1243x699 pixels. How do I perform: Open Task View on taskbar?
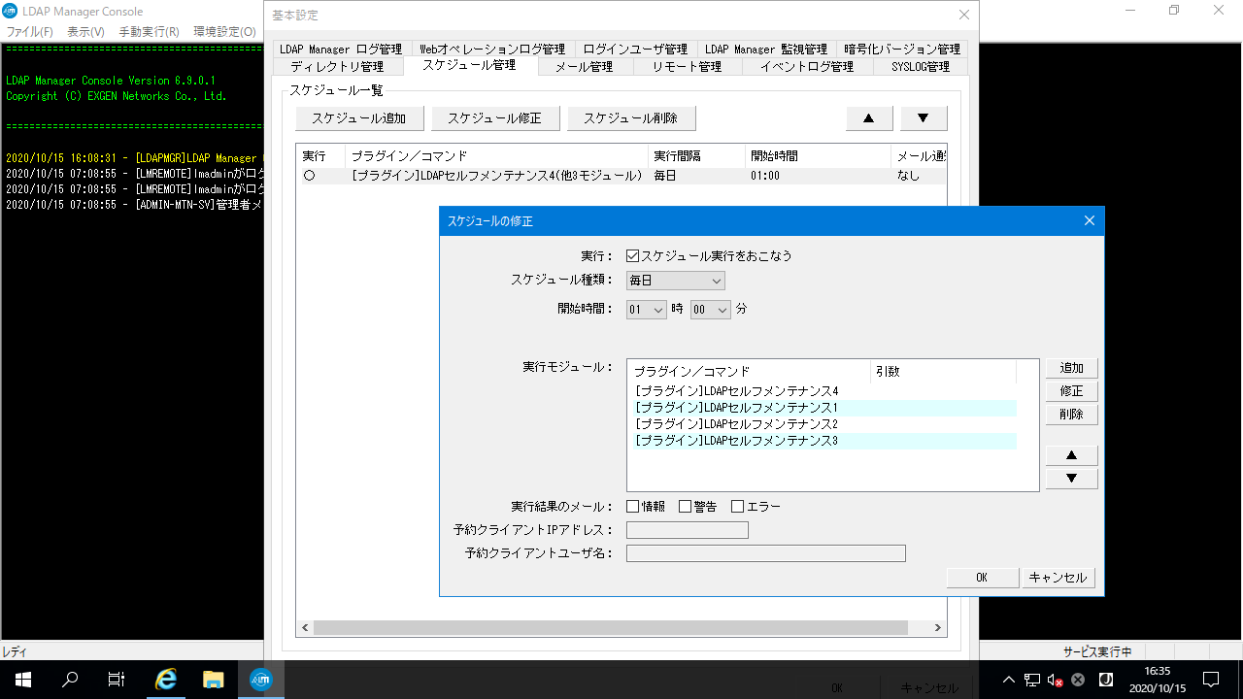117,680
